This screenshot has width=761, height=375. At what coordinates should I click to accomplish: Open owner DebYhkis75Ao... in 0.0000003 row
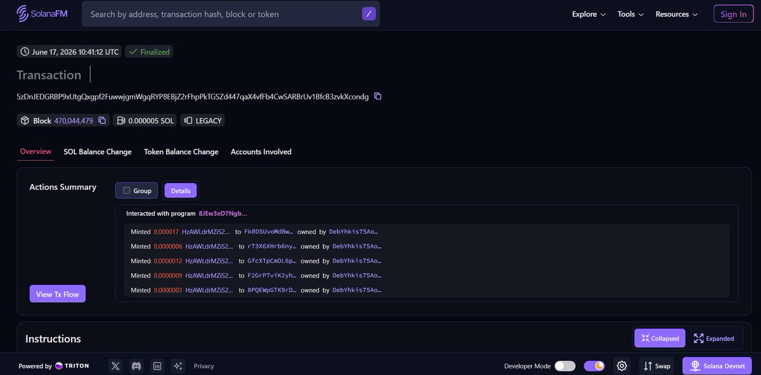(x=357, y=290)
